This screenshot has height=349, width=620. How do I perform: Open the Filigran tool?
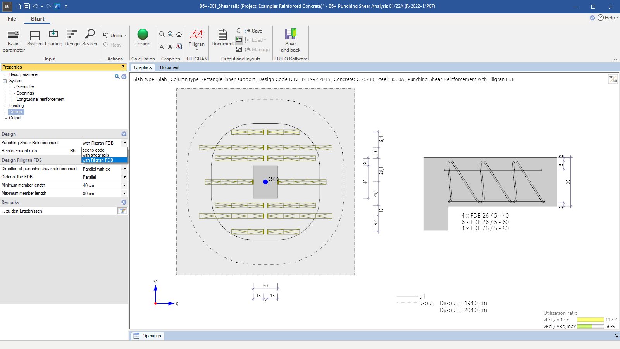[196, 40]
